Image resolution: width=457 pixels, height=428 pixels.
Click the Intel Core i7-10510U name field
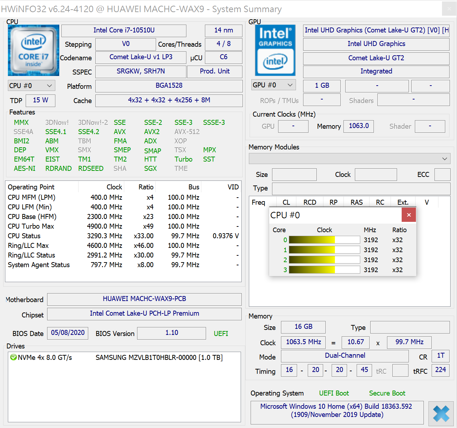click(x=124, y=31)
